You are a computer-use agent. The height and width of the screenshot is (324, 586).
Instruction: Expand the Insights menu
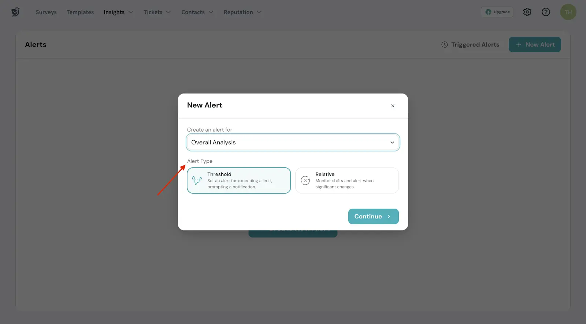118,12
